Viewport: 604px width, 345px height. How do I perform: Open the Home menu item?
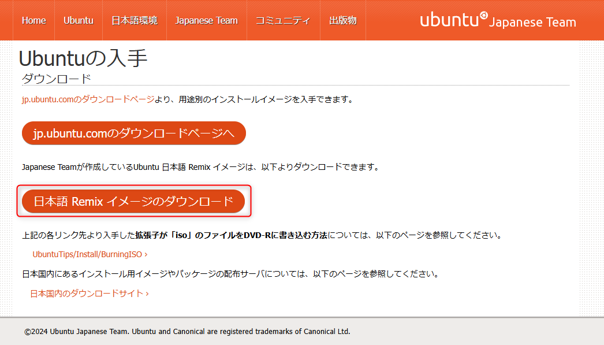click(33, 20)
